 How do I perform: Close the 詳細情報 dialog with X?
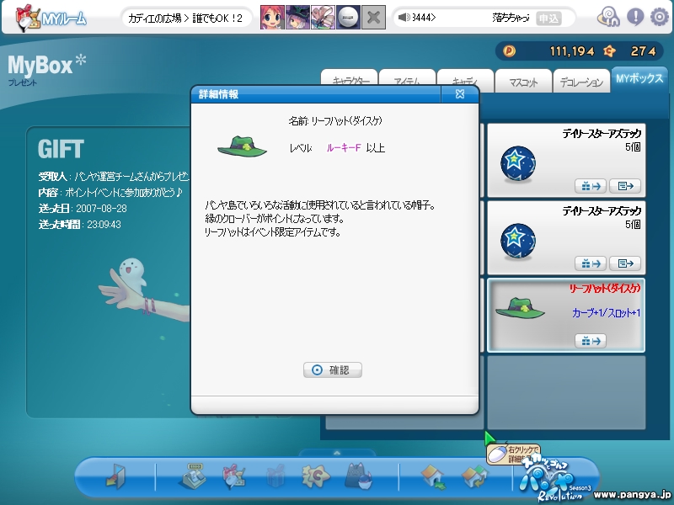pyautogui.click(x=460, y=94)
